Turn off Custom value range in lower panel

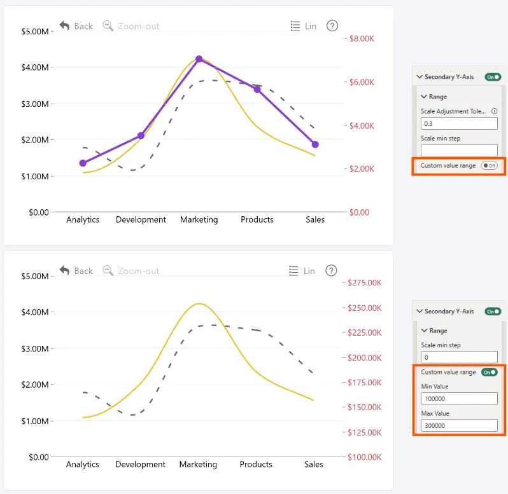point(489,373)
